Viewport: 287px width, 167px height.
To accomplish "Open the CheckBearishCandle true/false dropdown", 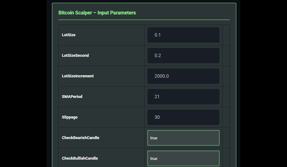I will coord(183,138).
